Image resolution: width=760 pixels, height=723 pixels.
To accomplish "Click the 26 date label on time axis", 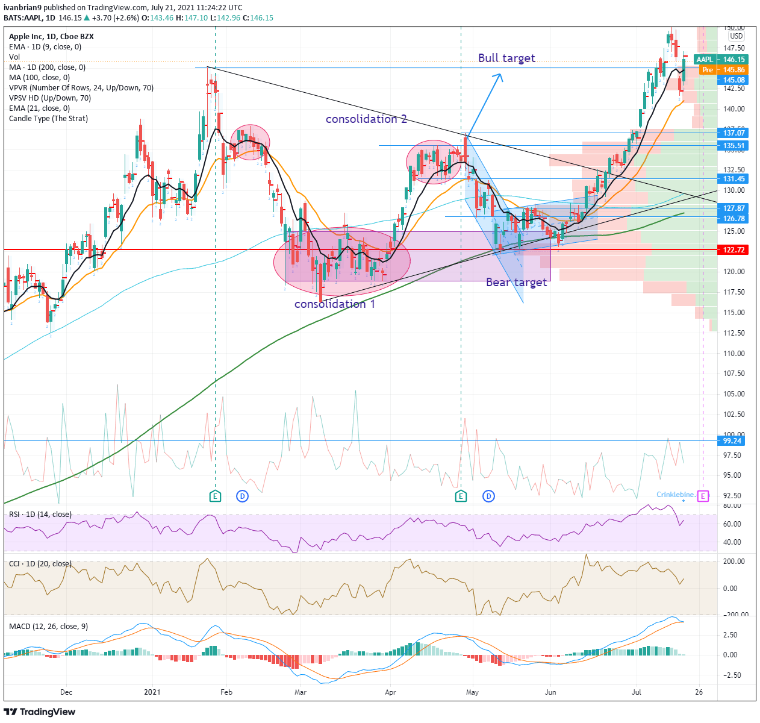I will [699, 693].
